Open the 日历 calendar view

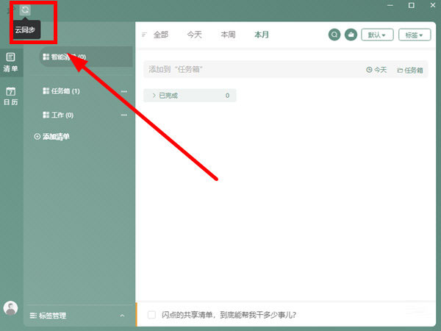[x=11, y=96]
